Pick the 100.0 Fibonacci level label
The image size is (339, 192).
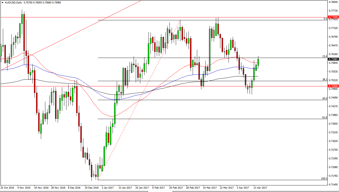pyautogui.click(x=324, y=178)
